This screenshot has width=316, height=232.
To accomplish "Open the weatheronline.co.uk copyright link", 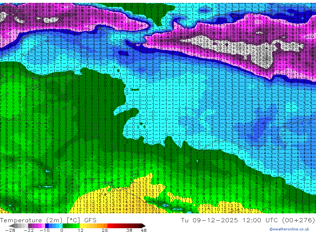I will click(x=289, y=229).
